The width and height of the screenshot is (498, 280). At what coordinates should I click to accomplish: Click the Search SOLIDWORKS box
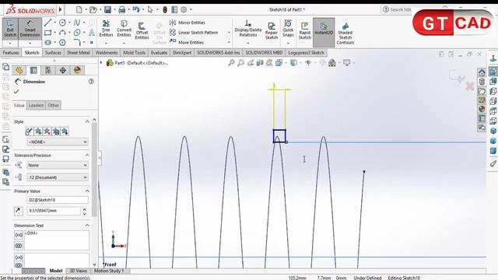(x=398, y=9)
